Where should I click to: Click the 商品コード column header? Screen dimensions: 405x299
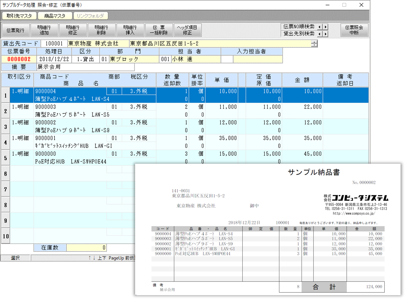54,77
